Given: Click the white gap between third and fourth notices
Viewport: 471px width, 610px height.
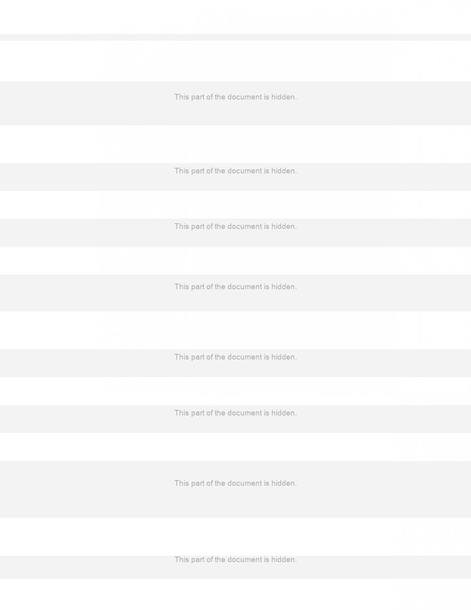Looking at the screenshot, I should coord(235,260).
